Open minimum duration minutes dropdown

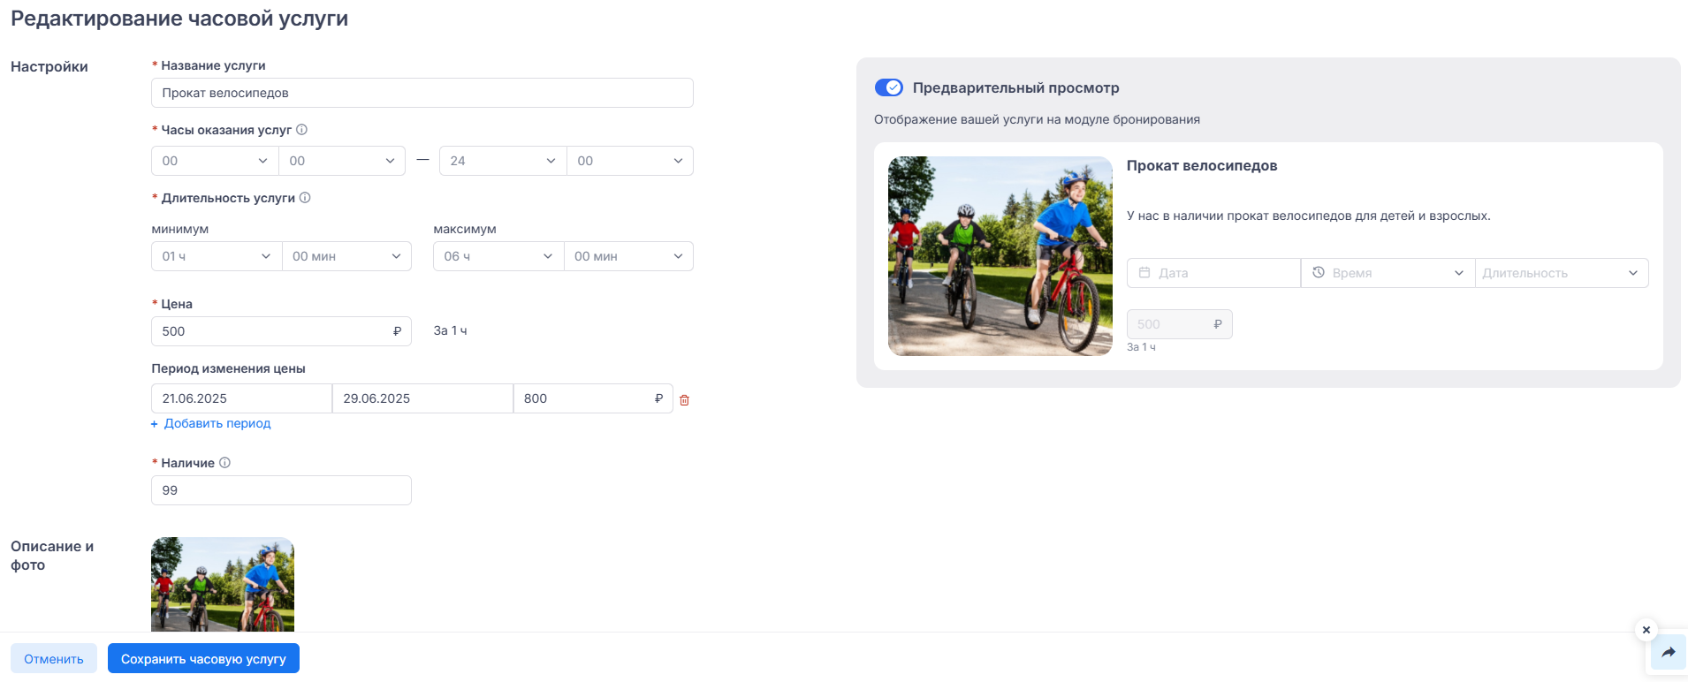(346, 256)
